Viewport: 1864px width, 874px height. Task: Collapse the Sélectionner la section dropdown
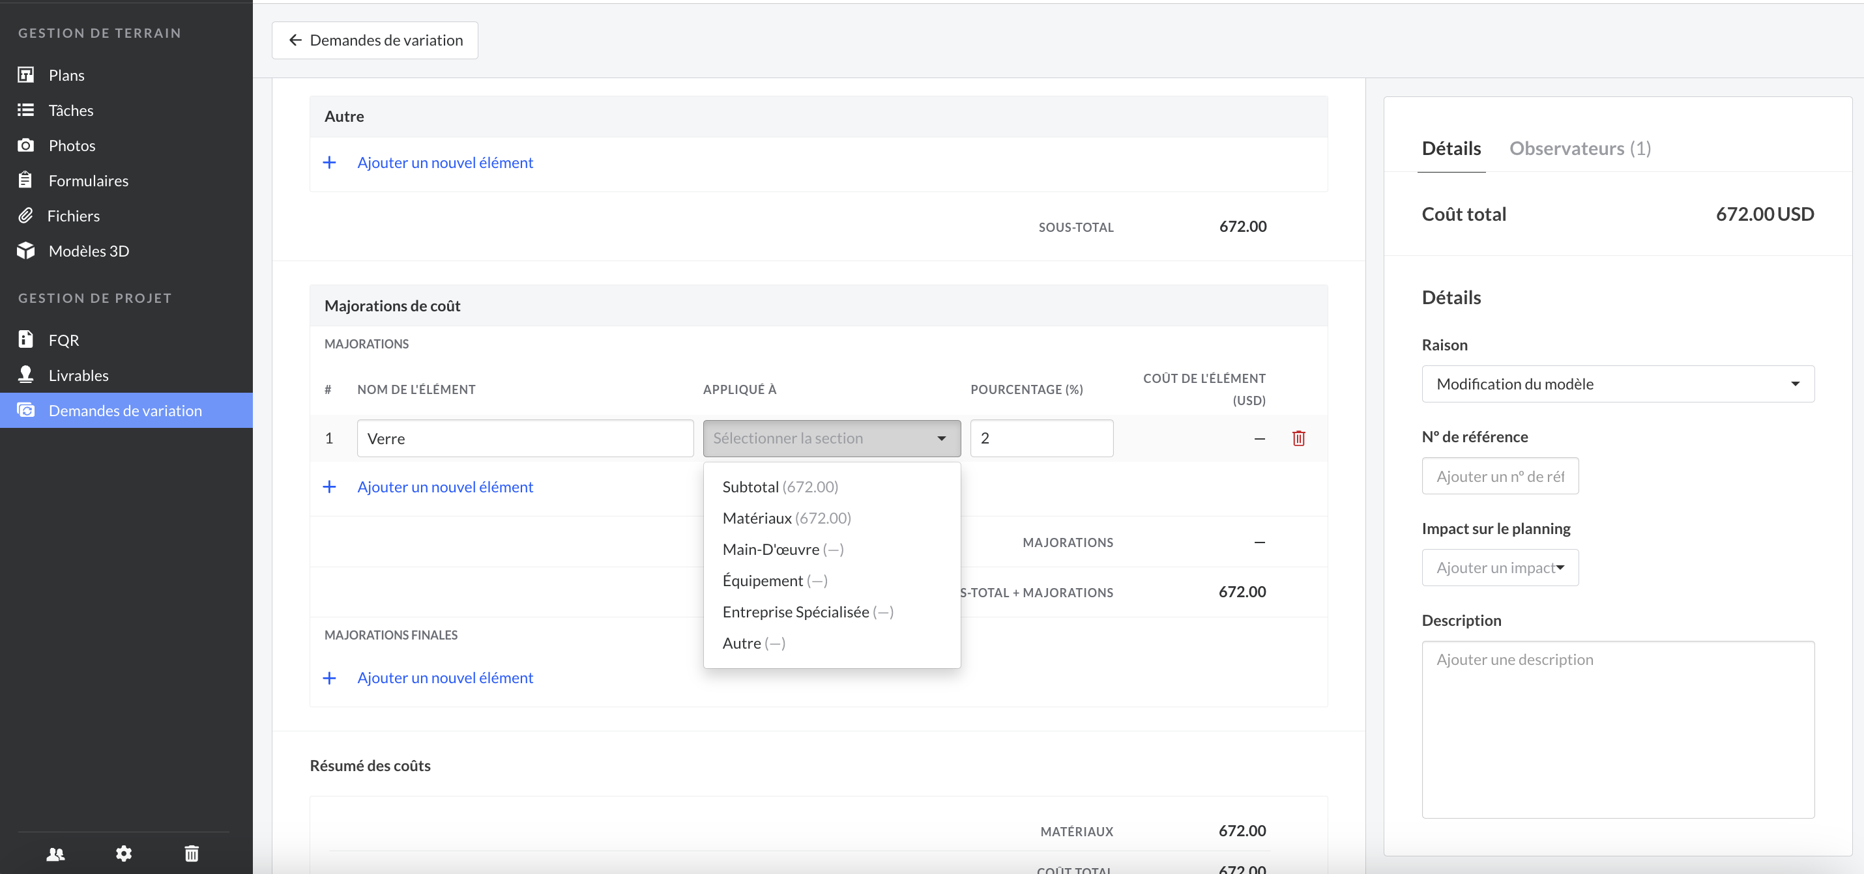tap(832, 438)
